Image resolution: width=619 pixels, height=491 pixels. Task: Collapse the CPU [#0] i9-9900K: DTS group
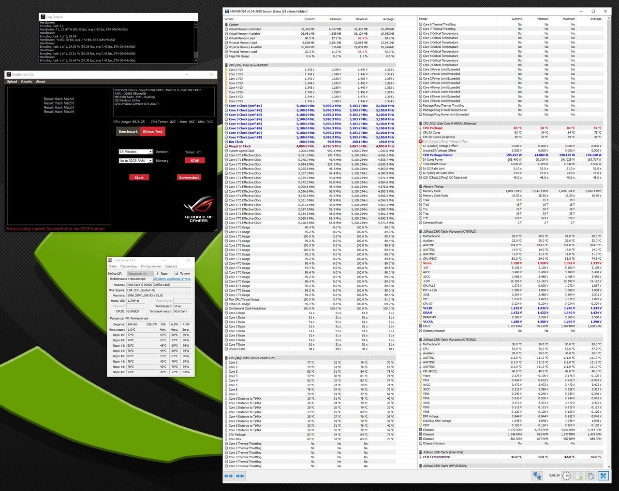point(226,358)
